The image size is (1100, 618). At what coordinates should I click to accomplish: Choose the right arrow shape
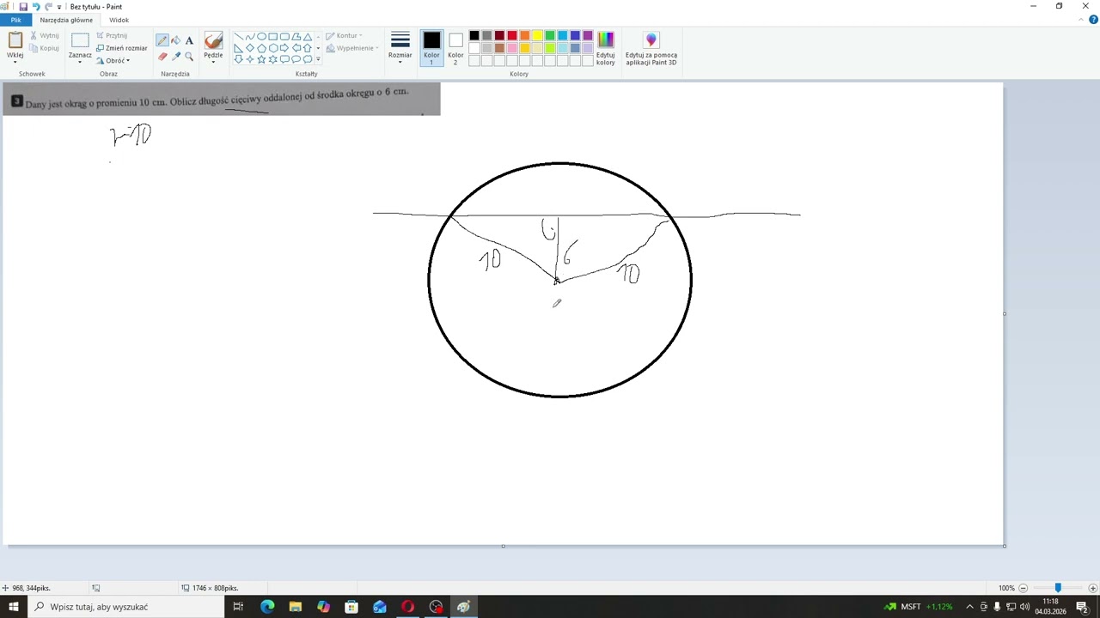tap(284, 48)
